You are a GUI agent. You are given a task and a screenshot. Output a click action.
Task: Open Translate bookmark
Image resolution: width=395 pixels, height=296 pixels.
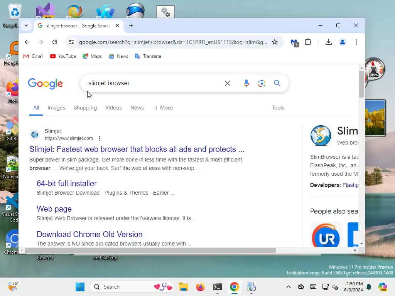(148, 56)
